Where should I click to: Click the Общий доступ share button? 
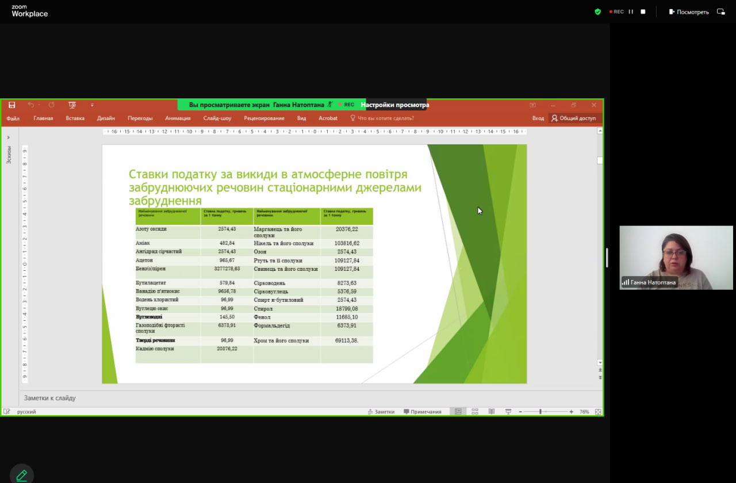click(x=573, y=118)
